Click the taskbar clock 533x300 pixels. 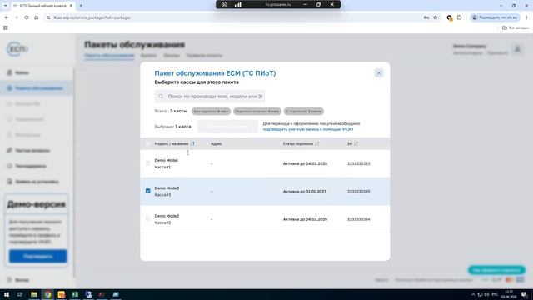point(509,294)
